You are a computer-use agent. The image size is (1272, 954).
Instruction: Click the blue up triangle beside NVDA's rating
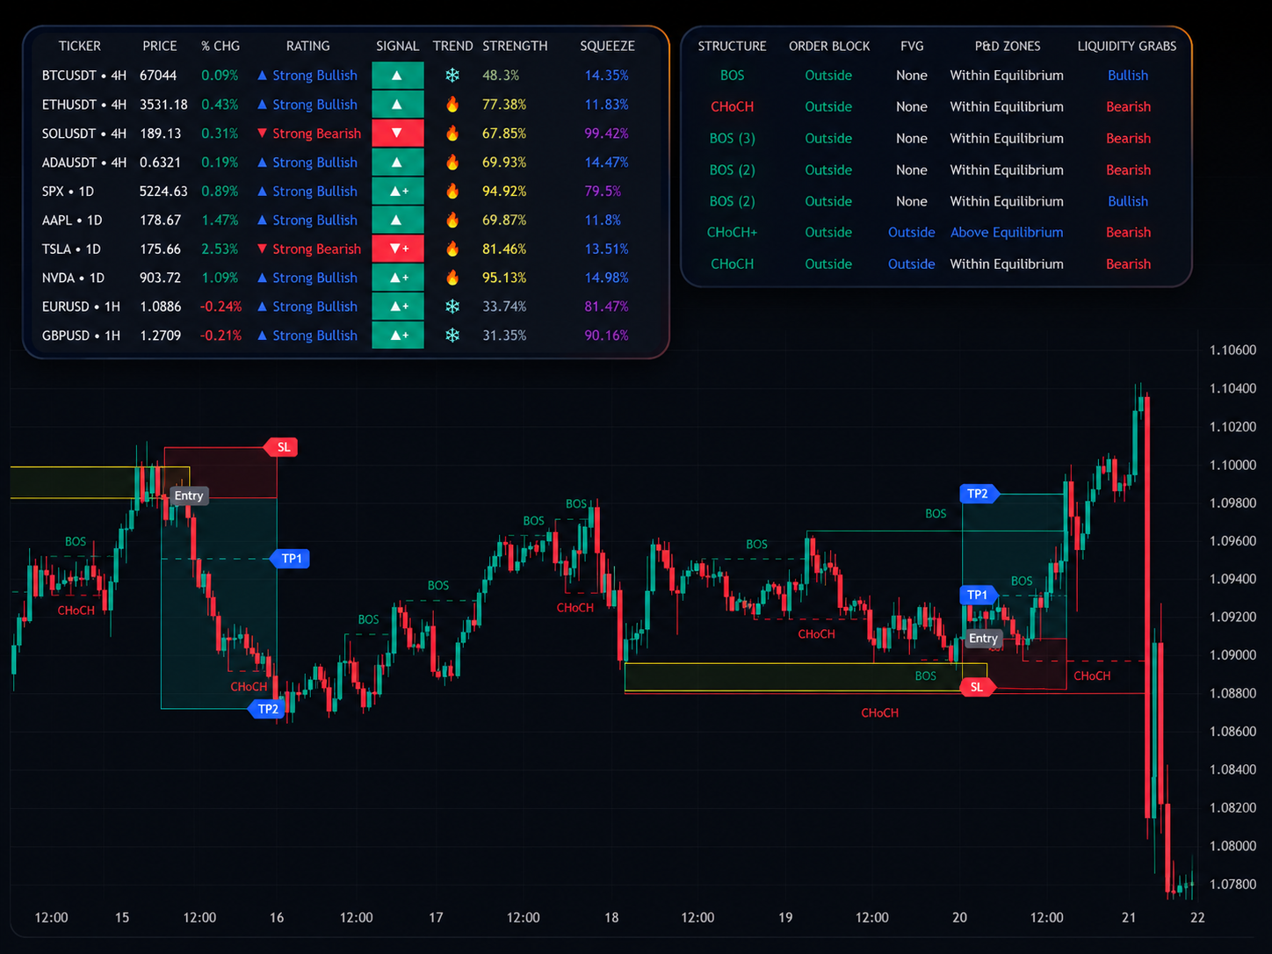coord(262,278)
